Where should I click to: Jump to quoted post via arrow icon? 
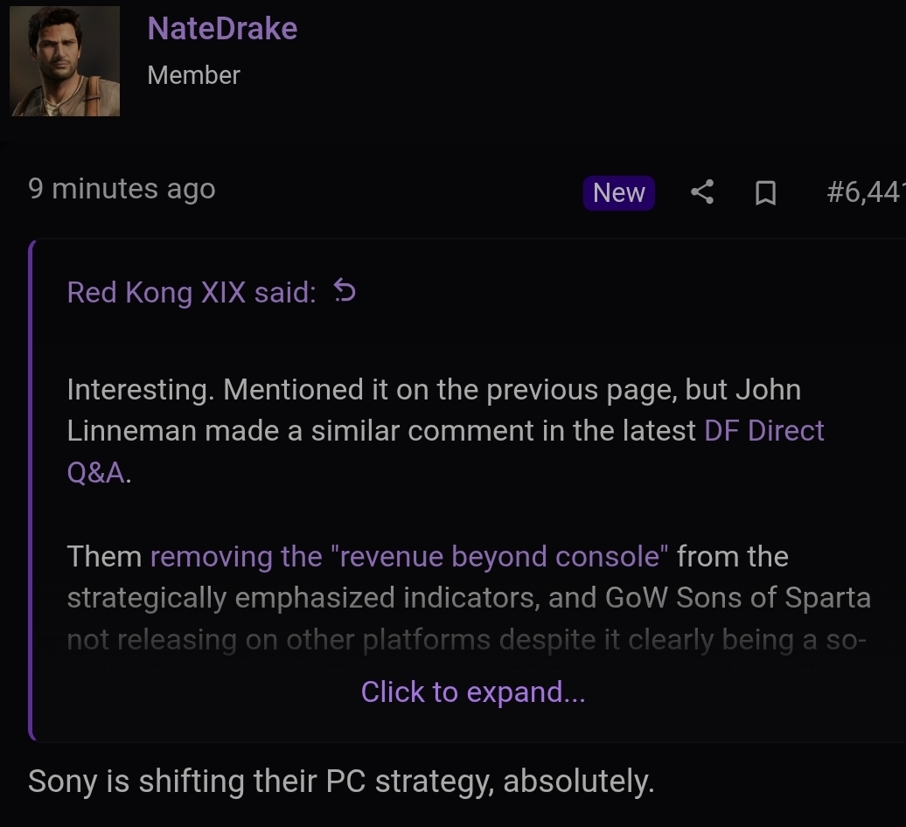345,290
